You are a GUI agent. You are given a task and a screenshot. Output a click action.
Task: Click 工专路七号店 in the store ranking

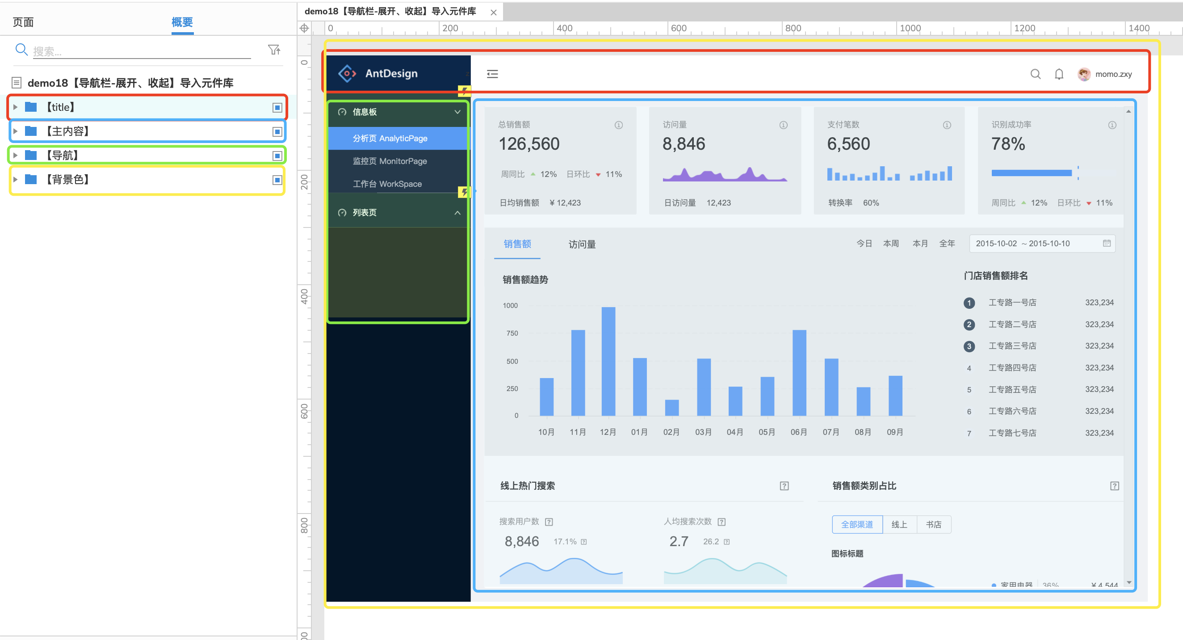(x=1013, y=433)
